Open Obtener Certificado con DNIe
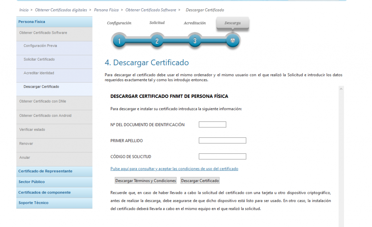This screenshot has height=227, width=372. (x=54, y=103)
